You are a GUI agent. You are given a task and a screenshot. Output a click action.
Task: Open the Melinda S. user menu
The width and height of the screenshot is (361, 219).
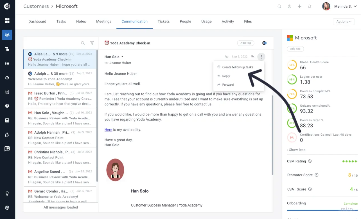point(340,6)
